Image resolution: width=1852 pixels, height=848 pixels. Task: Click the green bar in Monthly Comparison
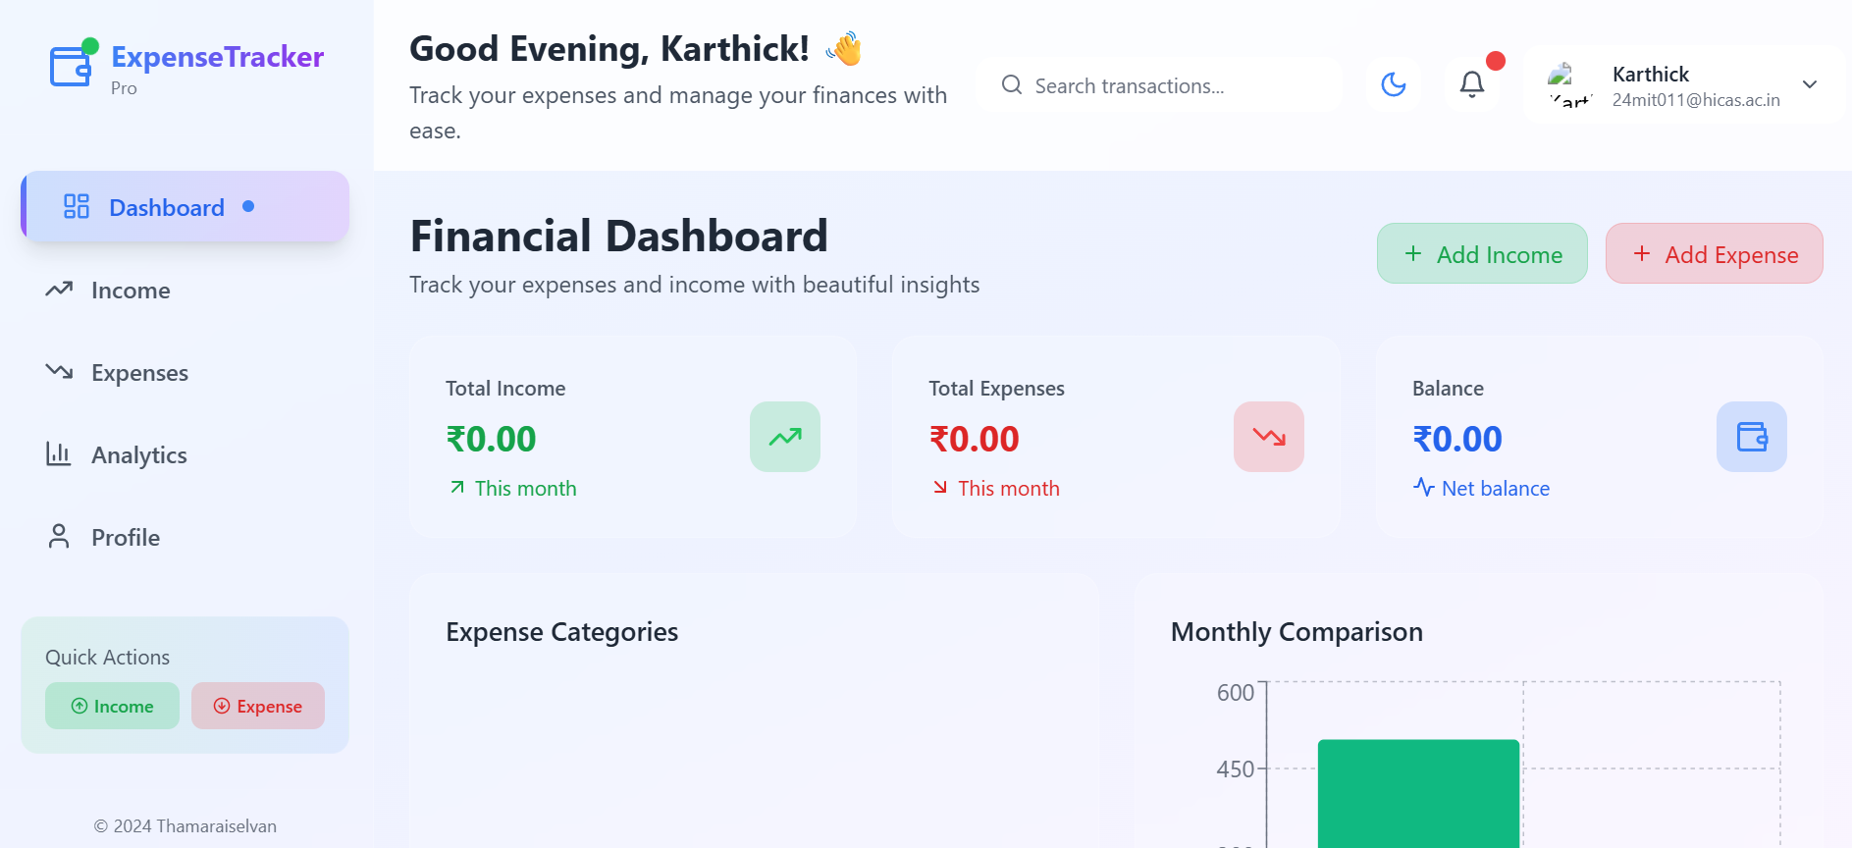pos(1418,790)
